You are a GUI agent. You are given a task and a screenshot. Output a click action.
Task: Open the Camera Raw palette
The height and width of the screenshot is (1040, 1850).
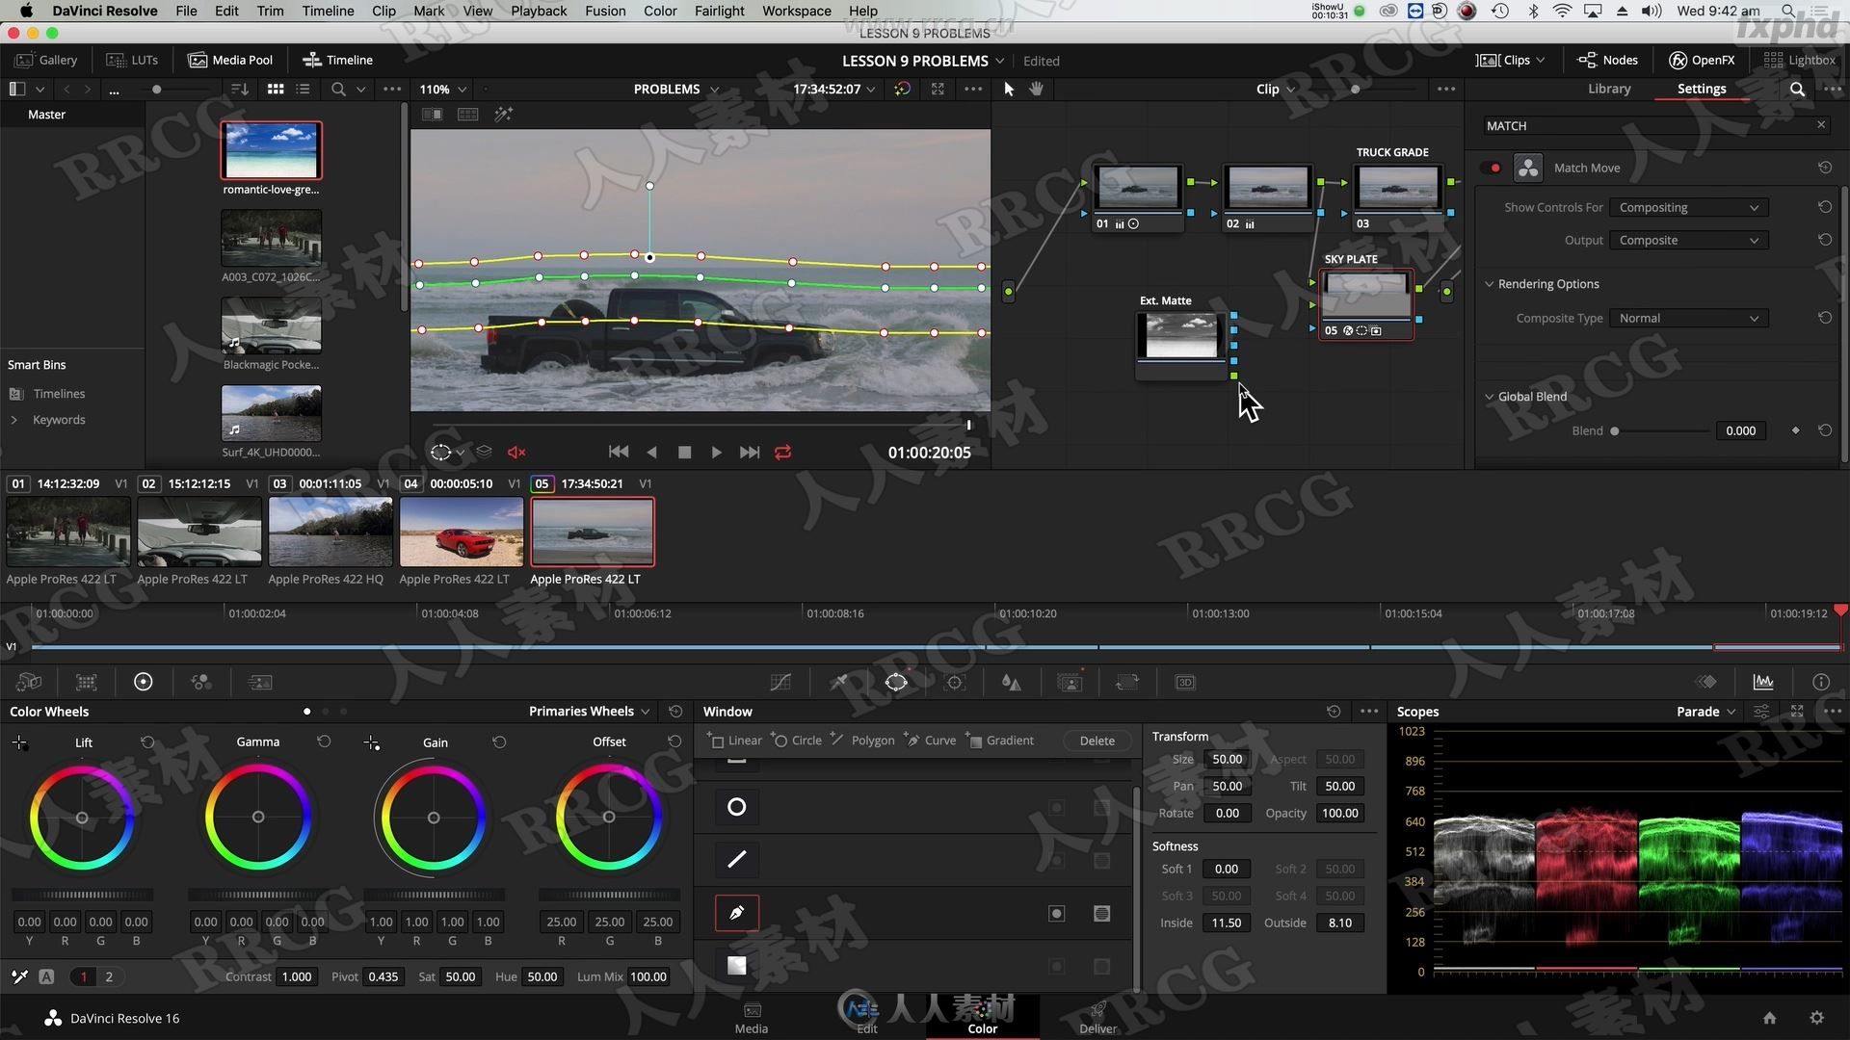29,682
